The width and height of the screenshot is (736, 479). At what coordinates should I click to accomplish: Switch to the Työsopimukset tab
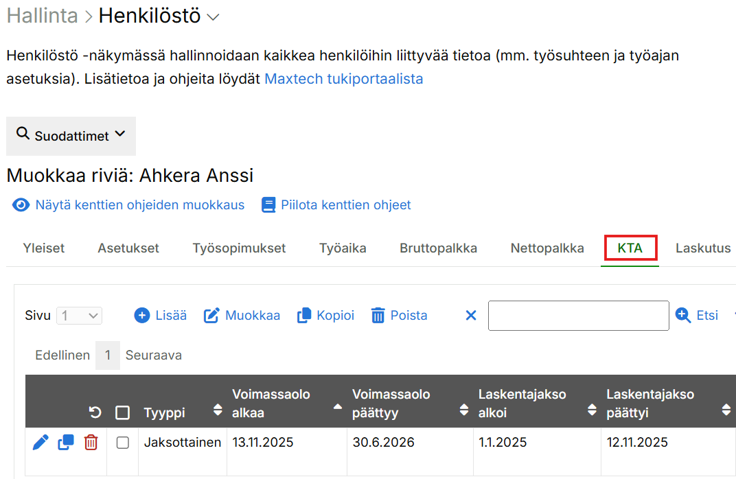[x=239, y=248]
